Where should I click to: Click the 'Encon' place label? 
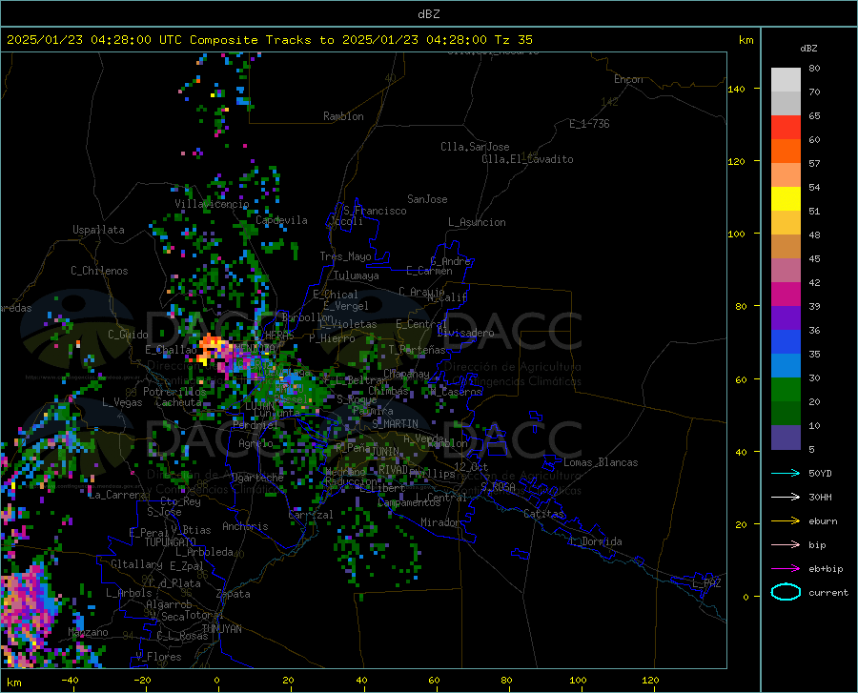[628, 79]
